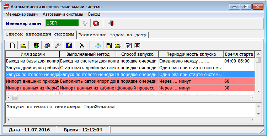Viewport: 267px width, 136px height.
Task: Click the Периодичность запуска column header
Action: 191,54
